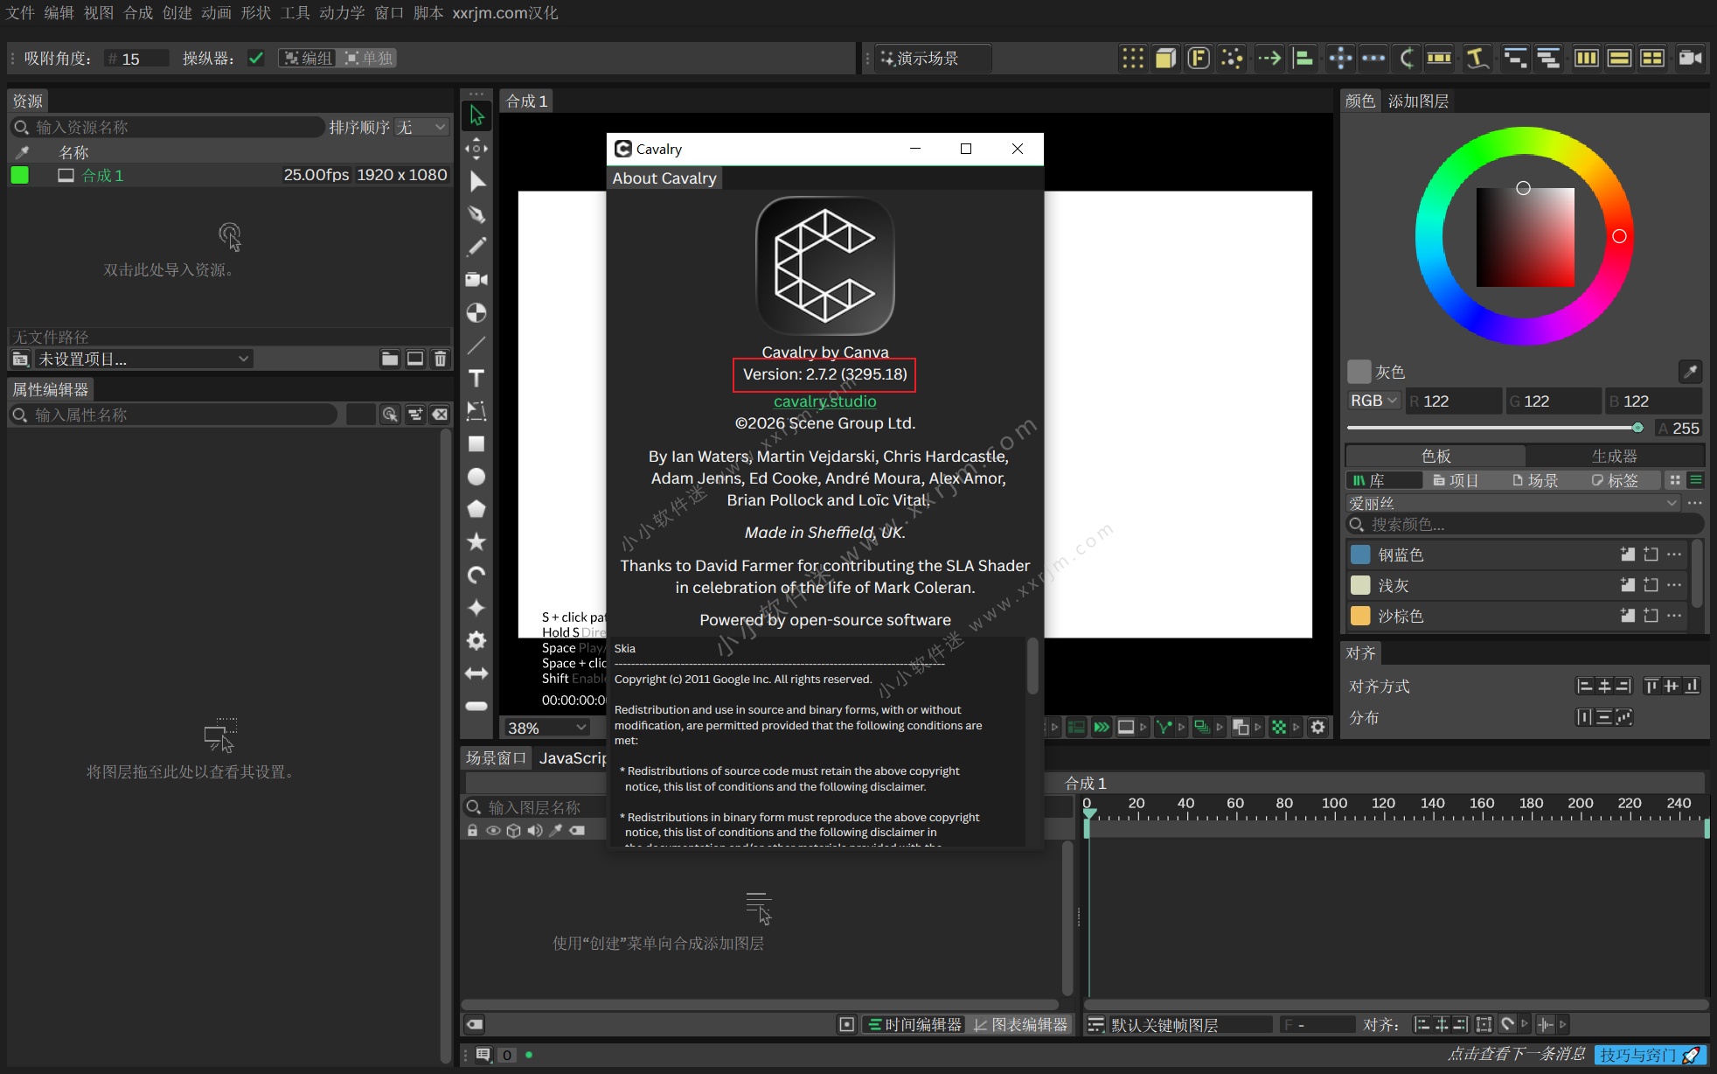
Task: Select the Camera tool in toolbox
Action: tap(476, 280)
